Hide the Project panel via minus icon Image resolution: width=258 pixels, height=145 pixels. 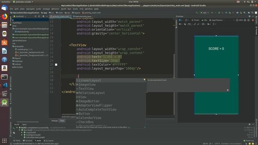point(47,16)
